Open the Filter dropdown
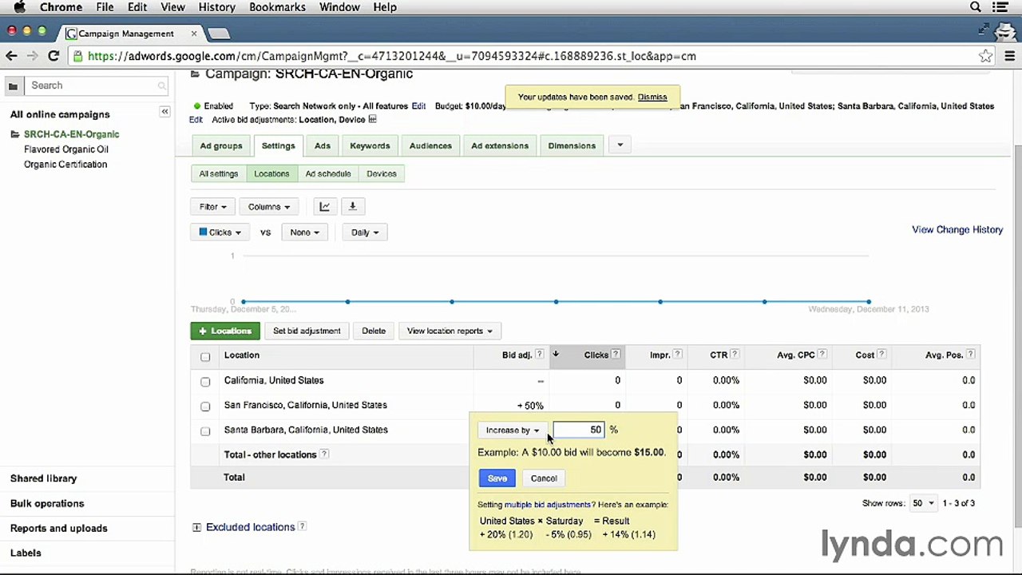The height and width of the screenshot is (575, 1022). click(x=212, y=207)
